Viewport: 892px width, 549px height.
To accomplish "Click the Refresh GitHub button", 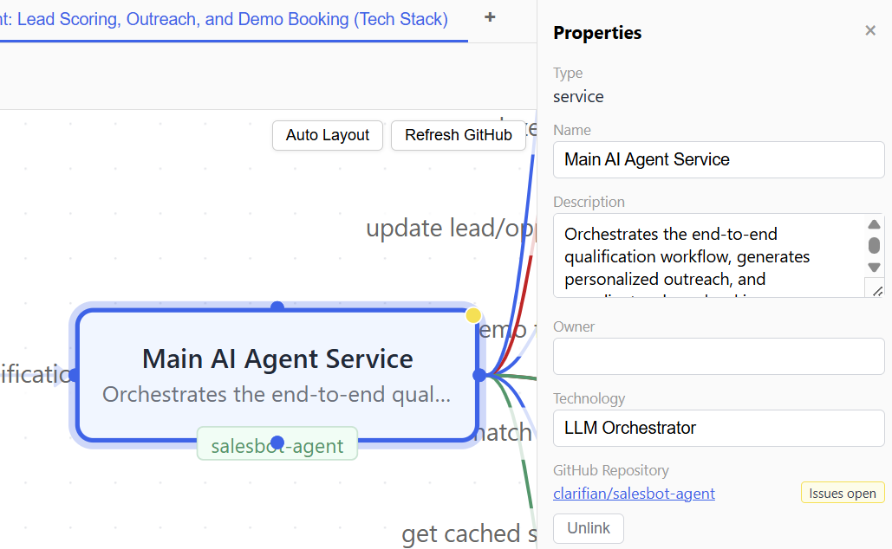I will pyautogui.click(x=458, y=135).
